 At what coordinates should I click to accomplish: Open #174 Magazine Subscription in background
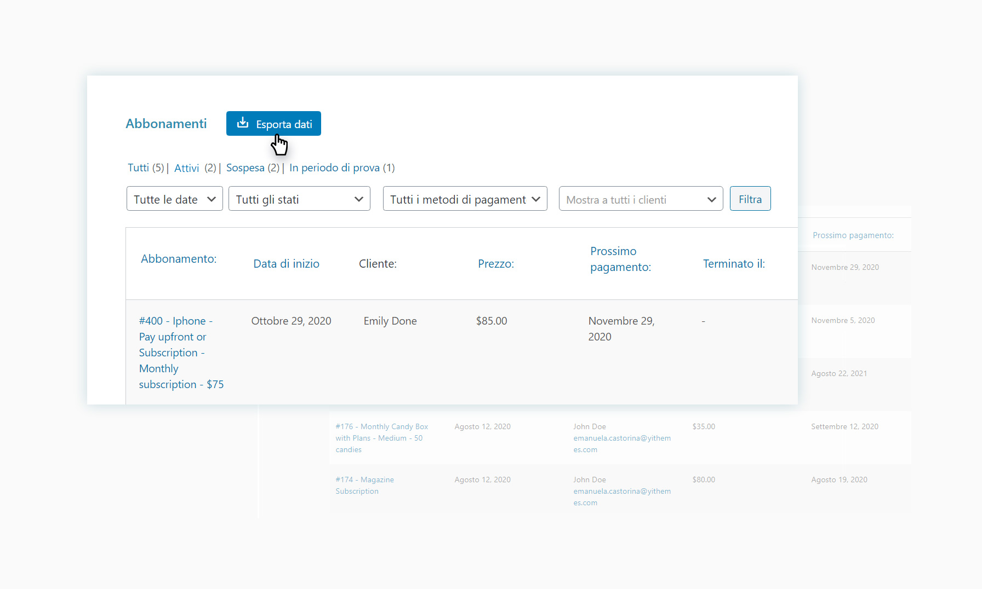[x=364, y=486]
